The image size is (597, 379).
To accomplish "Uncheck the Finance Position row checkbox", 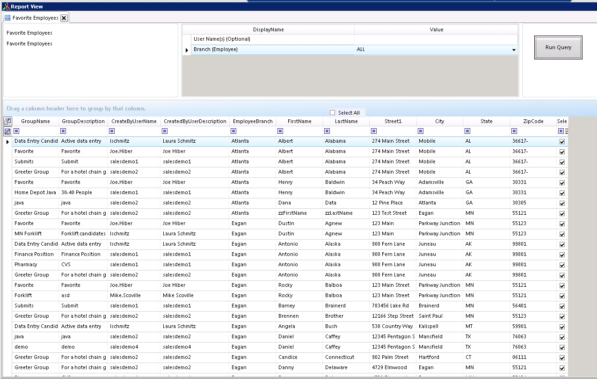I will (x=562, y=255).
